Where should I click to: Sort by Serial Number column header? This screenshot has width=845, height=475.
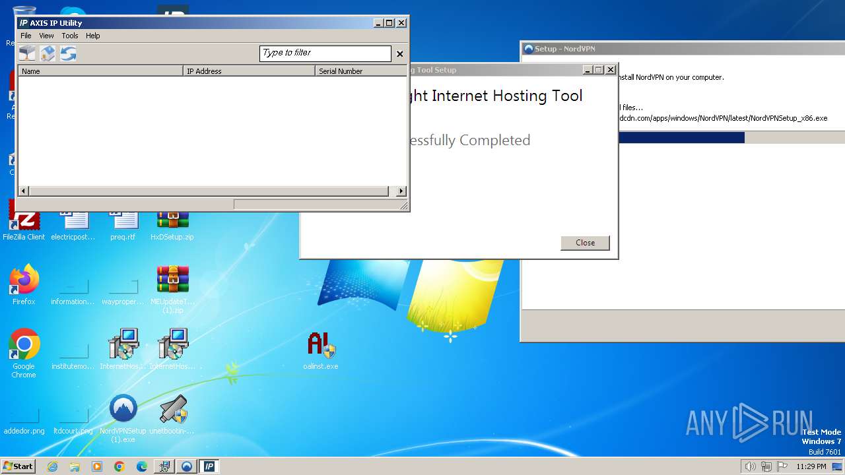point(360,71)
